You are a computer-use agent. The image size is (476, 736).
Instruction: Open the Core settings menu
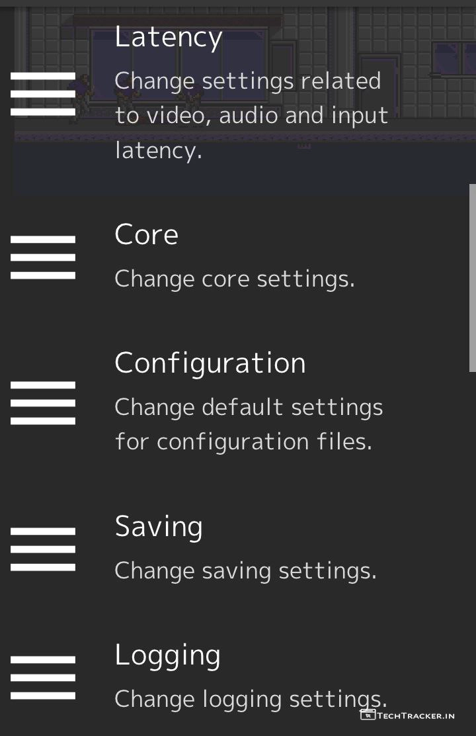coord(146,235)
